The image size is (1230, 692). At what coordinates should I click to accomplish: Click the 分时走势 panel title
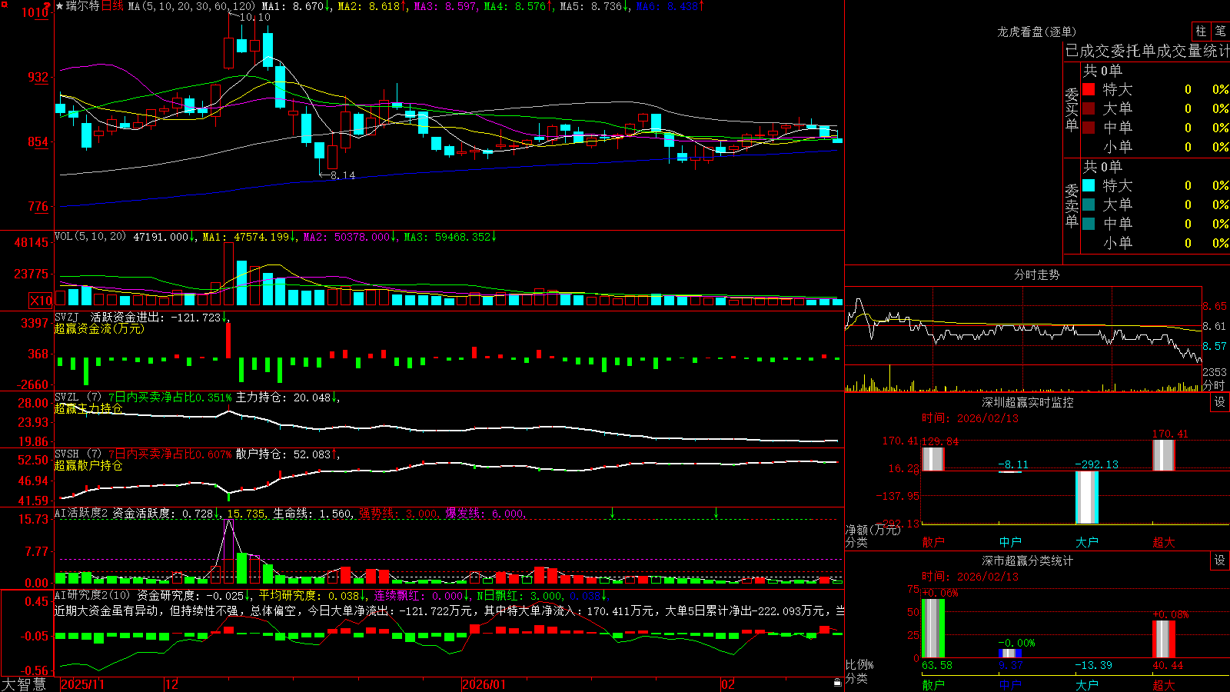[1037, 274]
